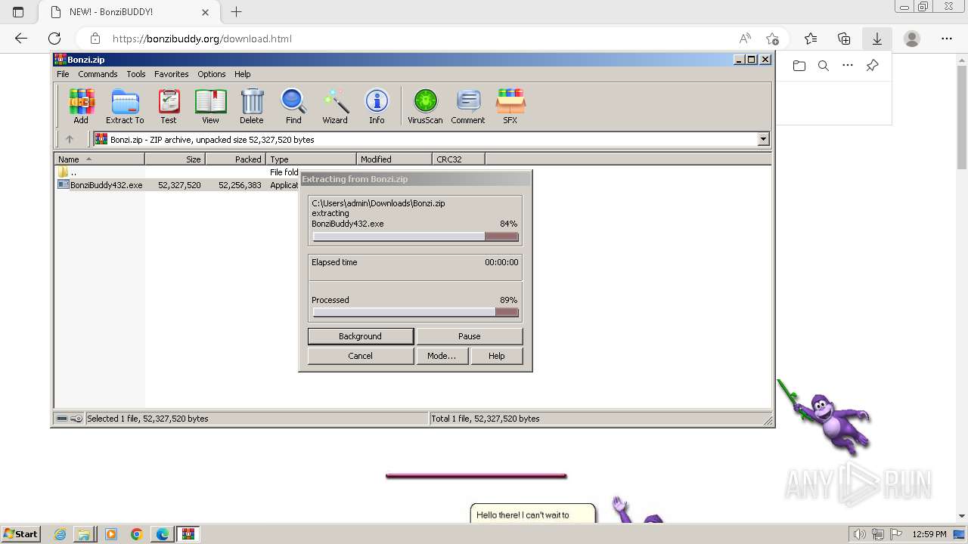Refresh the browser page
The image size is (968, 544).
pyautogui.click(x=54, y=39)
